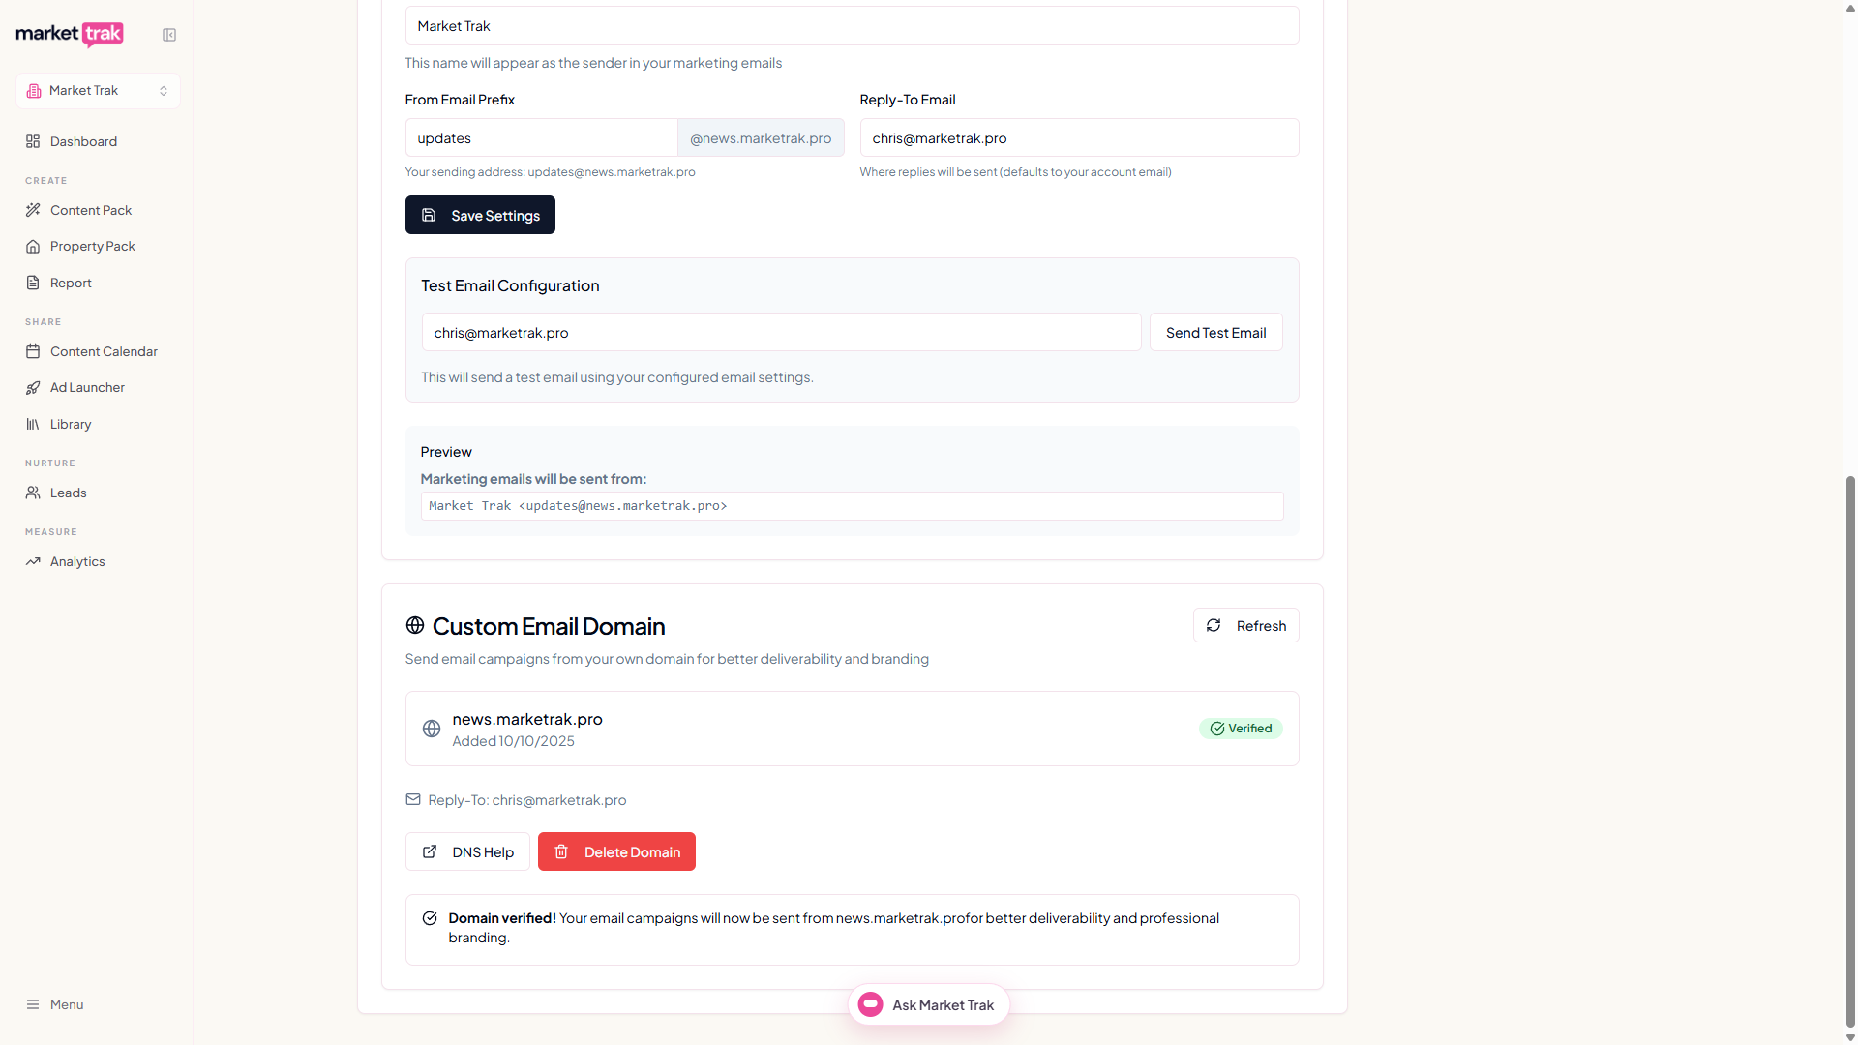Image resolution: width=1858 pixels, height=1045 pixels.
Task: Open DNS Help link
Action: [467, 852]
